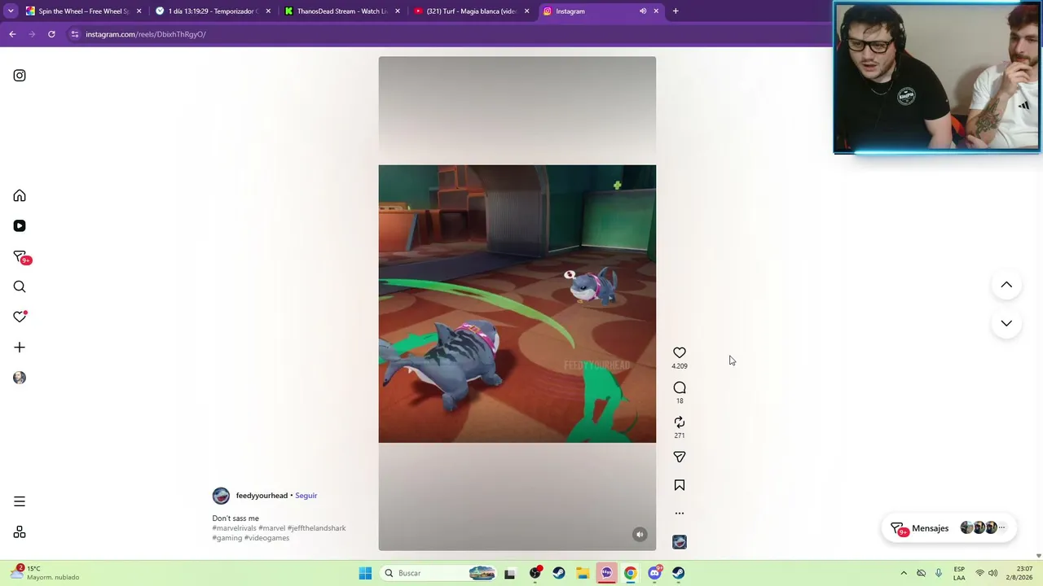Click Seguir to follow feedyyourhead
Viewport: 1043px width, 586px height.
tap(306, 496)
